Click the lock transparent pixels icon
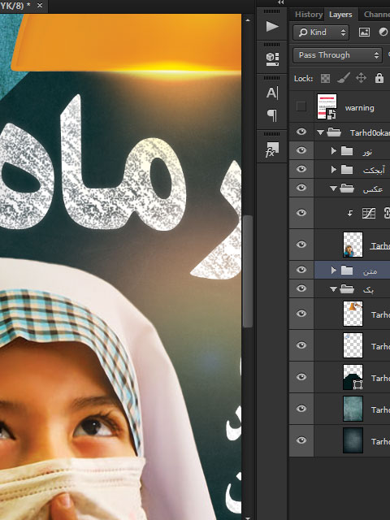390x520 pixels. (325, 79)
